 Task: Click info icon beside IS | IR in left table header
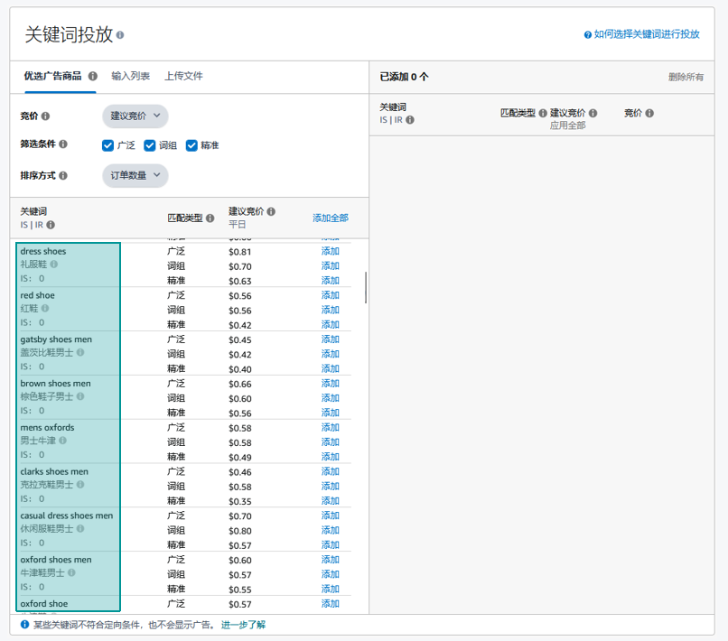click(51, 225)
